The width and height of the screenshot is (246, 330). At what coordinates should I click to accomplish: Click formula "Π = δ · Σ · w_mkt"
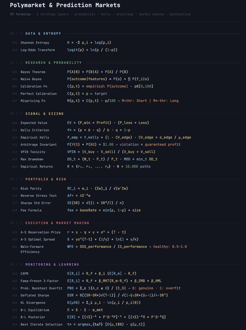click(x=85, y=310)
